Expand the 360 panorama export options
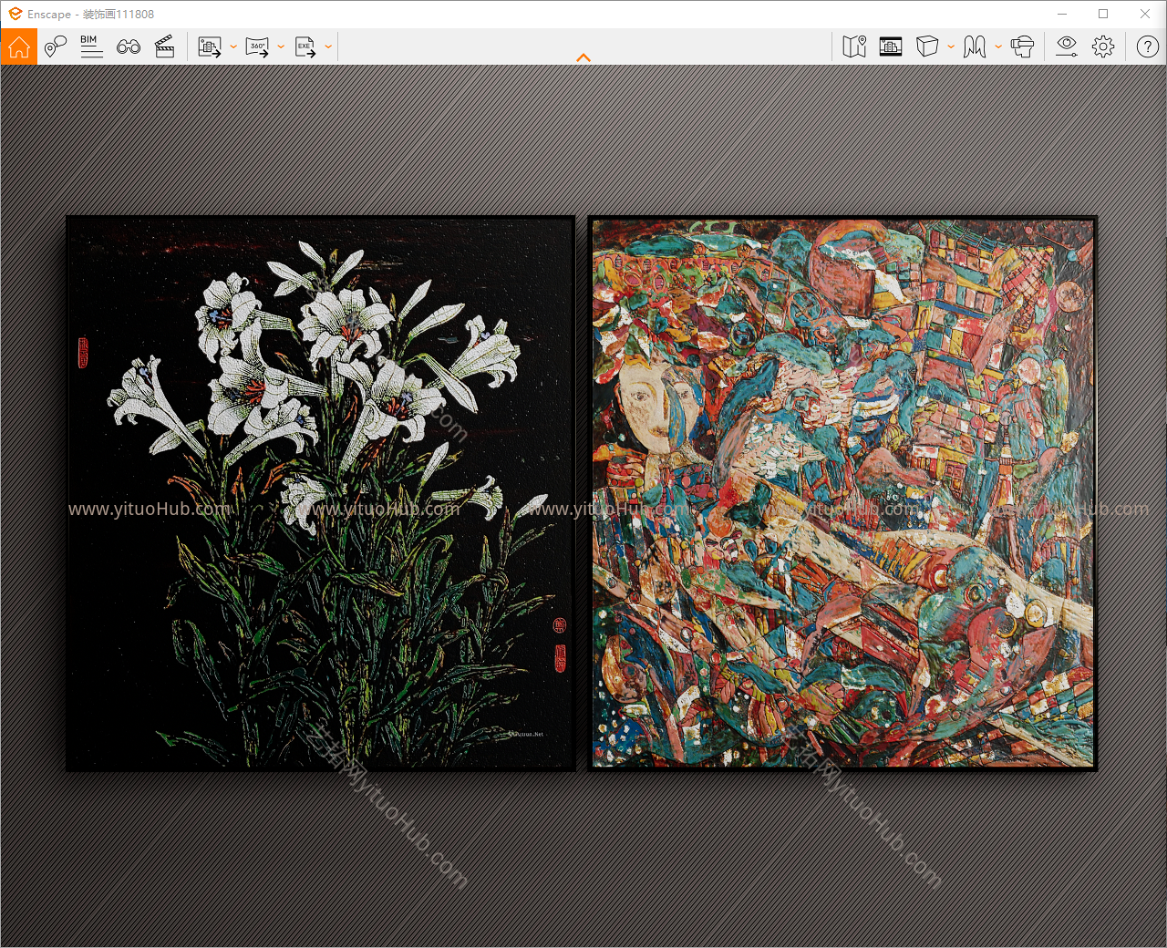The width and height of the screenshot is (1167, 948). pos(281,46)
